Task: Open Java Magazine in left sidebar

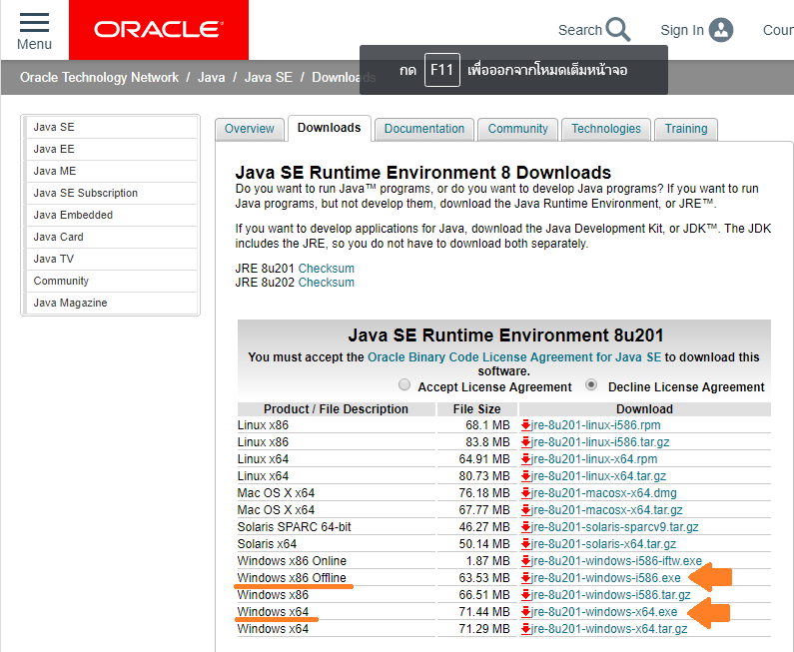Action: click(70, 303)
